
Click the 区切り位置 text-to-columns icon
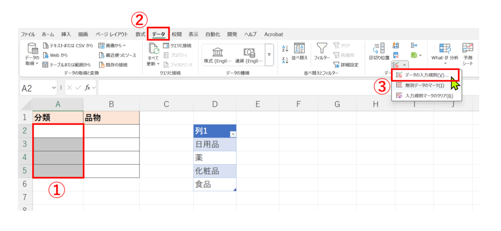(x=379, y=51)
